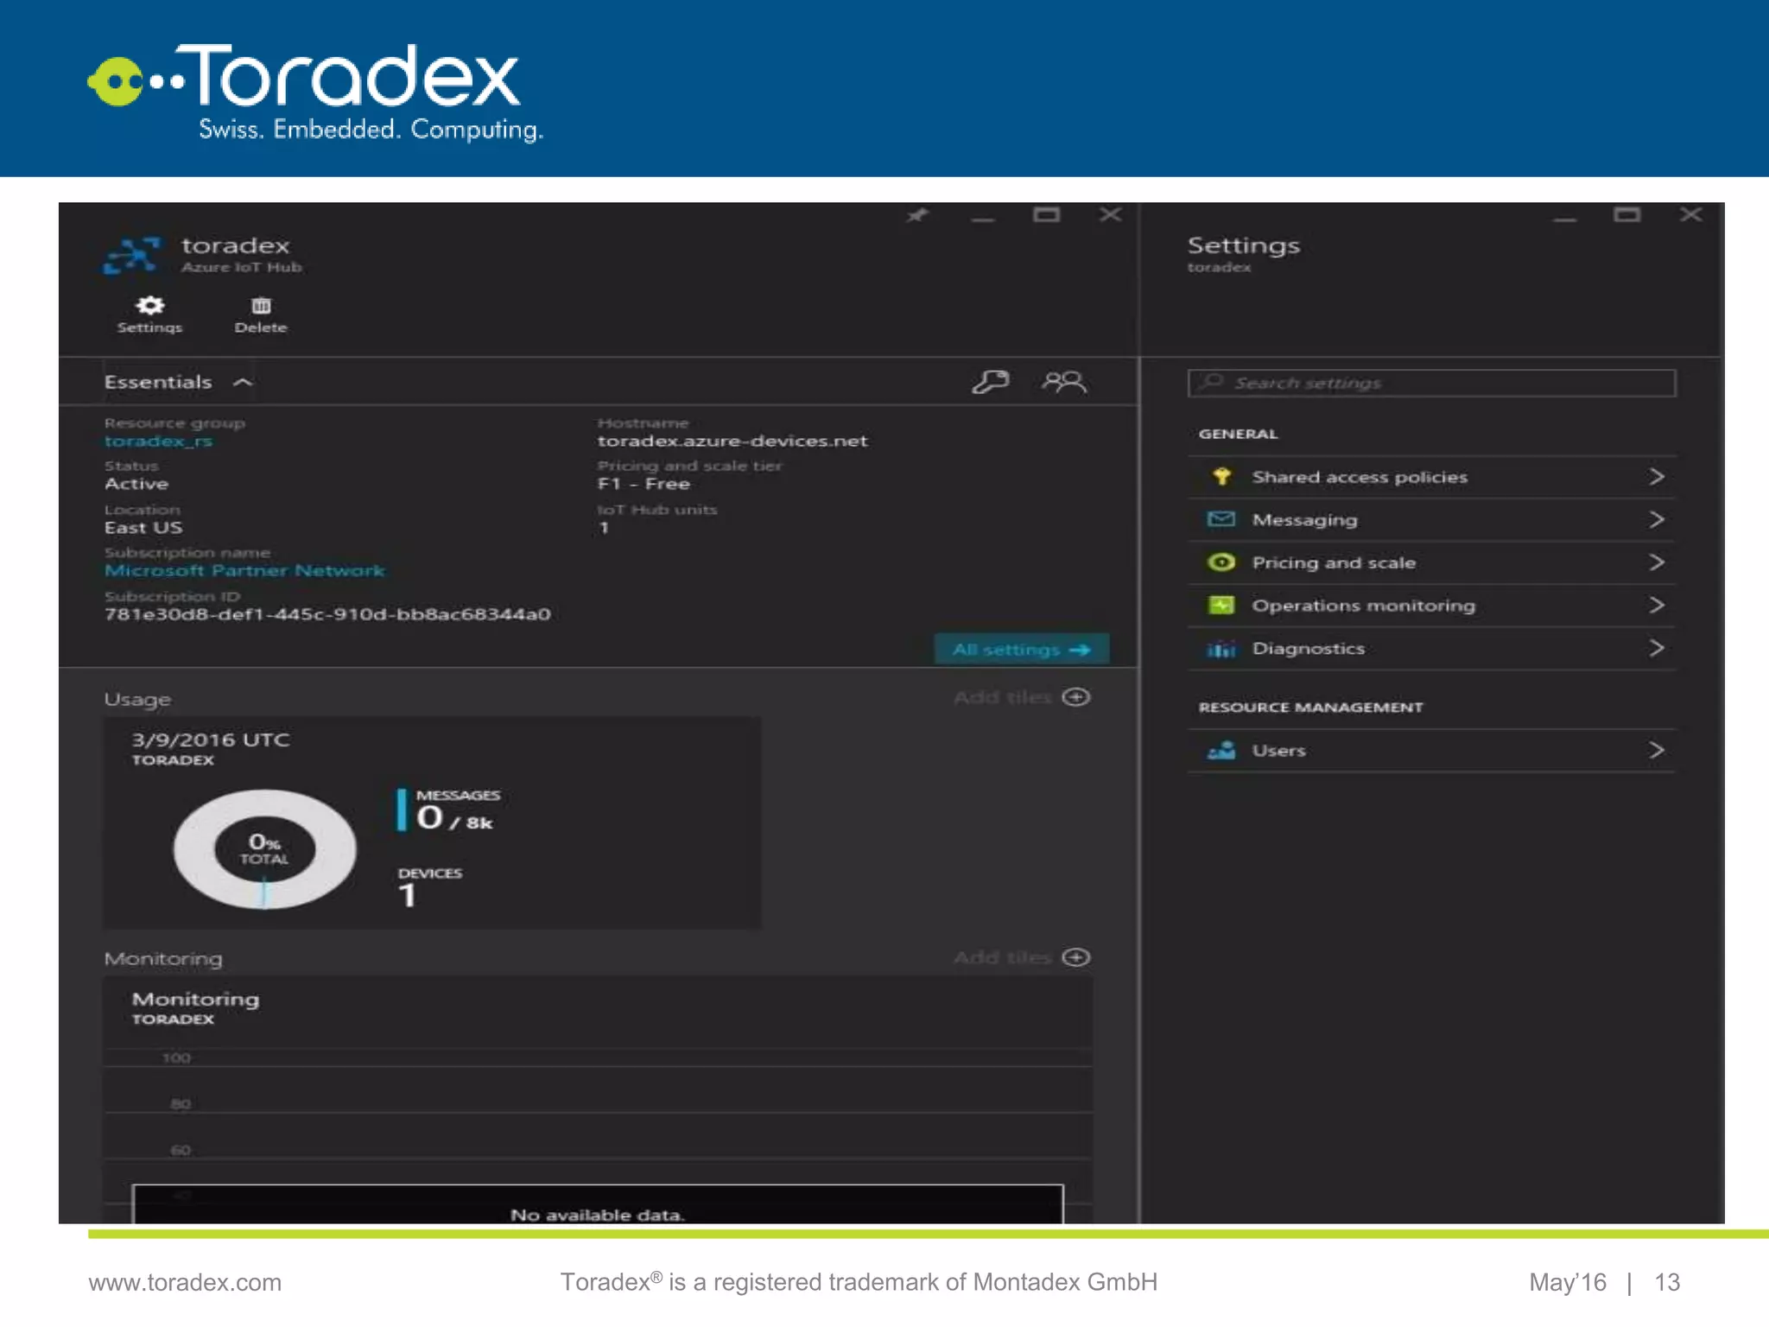Click the Shared access policies key icon
Image resolution: width=1769 pixels, height=1327 pixels.
(x=1221, y=476)
